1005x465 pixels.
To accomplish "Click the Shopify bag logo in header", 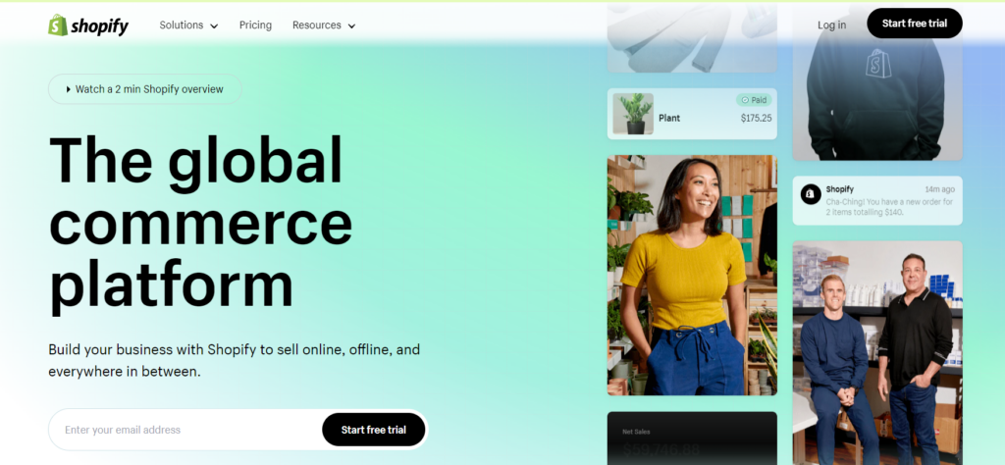I will click(58, 26).
